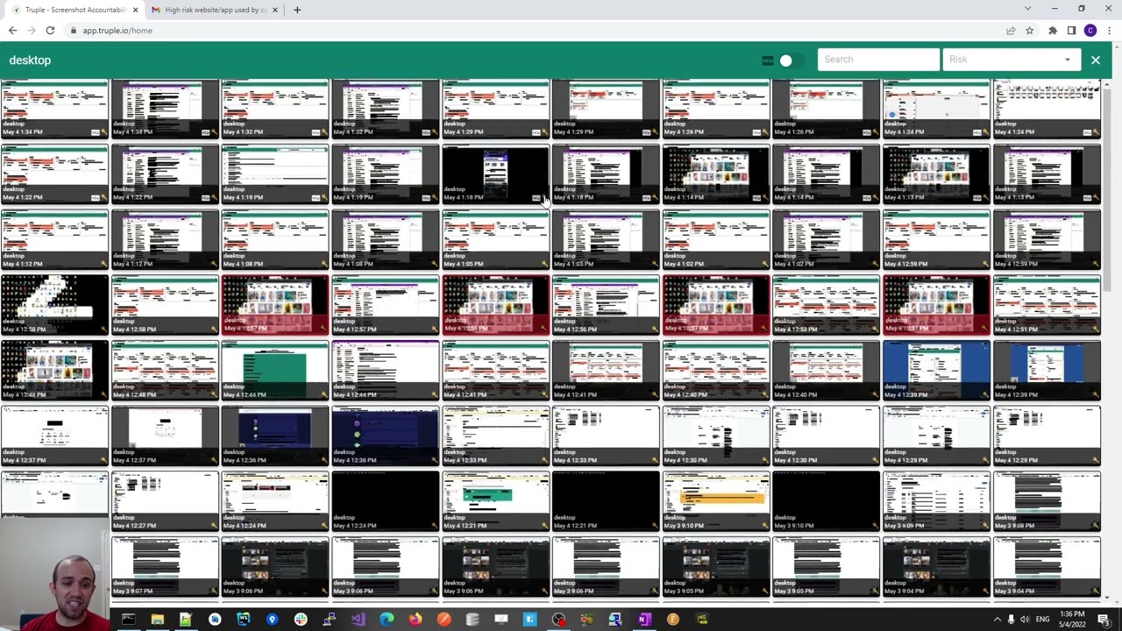
Task: Open green-bar thumbnail at May 4 12:21 PM
Action: [x=496, y=501]
